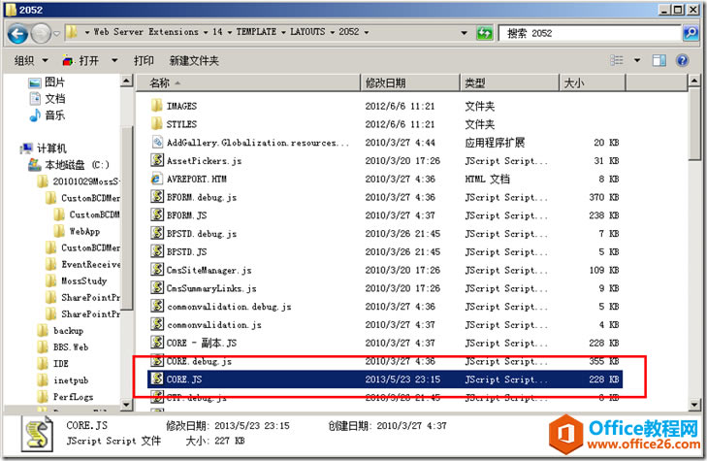
Task: Click the file list scroll down arrow
Action: [694, 405]
